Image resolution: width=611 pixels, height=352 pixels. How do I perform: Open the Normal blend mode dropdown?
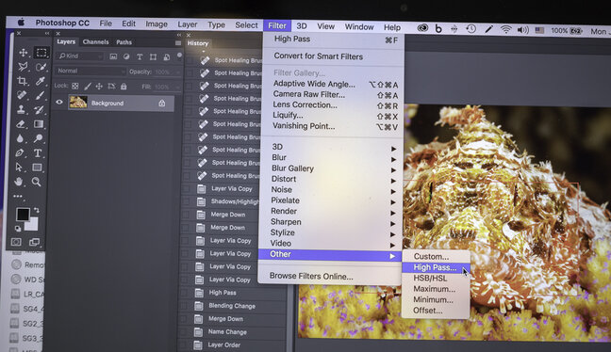91,72
